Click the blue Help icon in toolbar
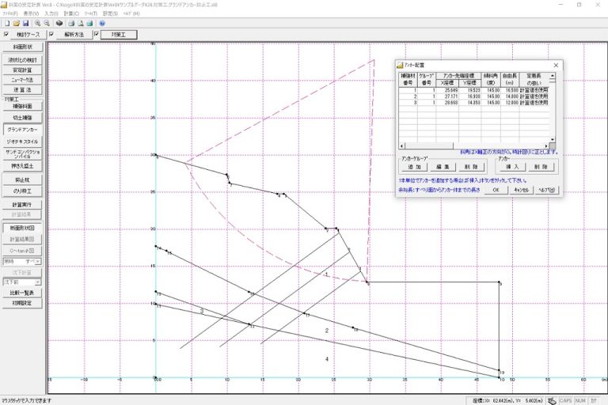This screenshot has height=405, width=608. click(x=102, y=24)
